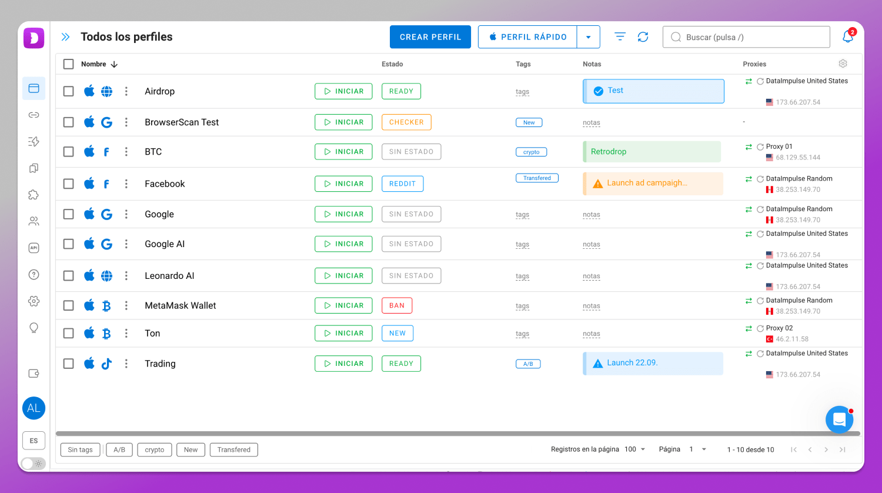The image size is (882, 493).
Task: Tick the checkbox for BTC profile
Action: pos(69,152)
